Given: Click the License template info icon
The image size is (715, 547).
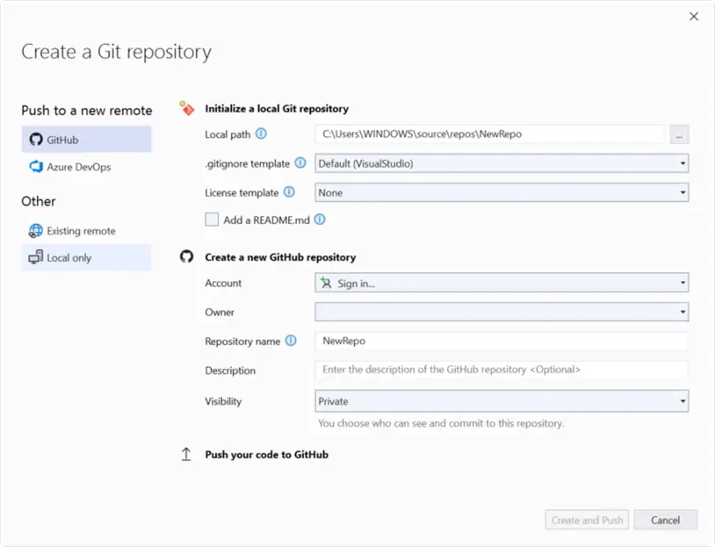Looking at the screenshot, I should click(x=289, y=192).
